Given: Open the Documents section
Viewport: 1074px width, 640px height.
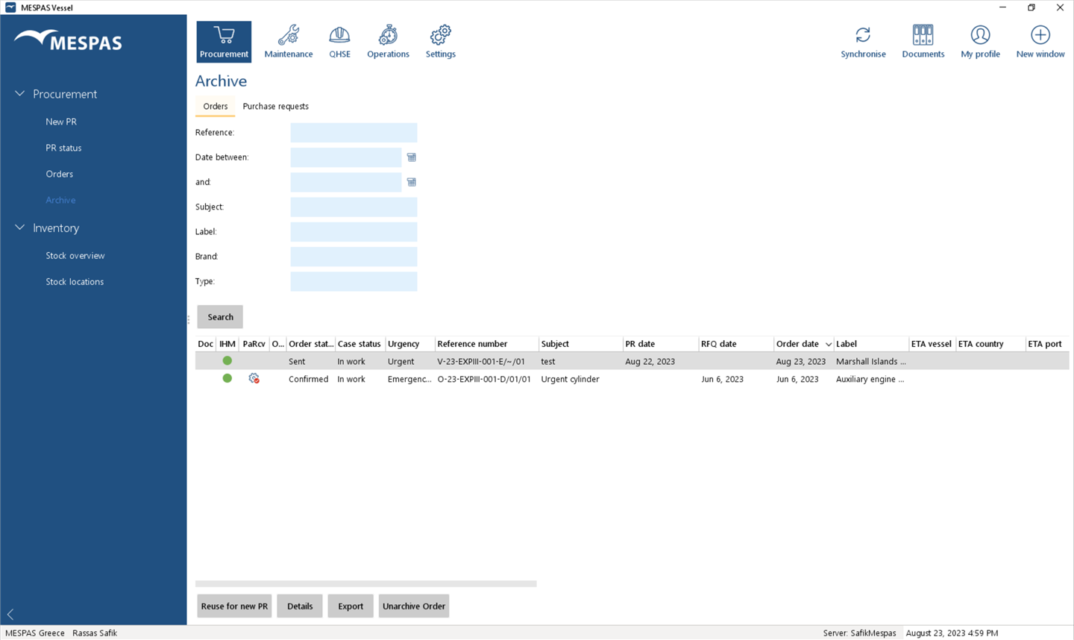Looking at the screenshot, I should pyautogui.click(x=923, y=42).
